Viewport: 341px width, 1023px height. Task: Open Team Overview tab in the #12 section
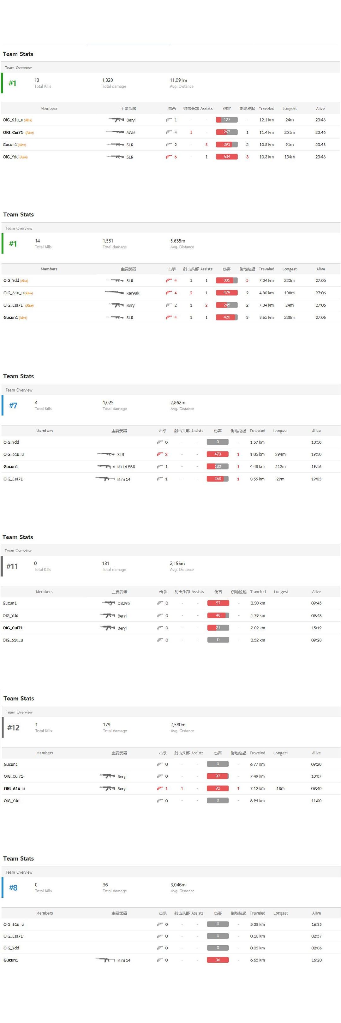[x=19, y=712]
